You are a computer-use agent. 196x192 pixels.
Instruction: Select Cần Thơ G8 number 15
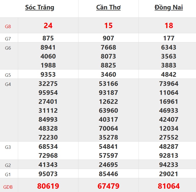click(108, 26)
